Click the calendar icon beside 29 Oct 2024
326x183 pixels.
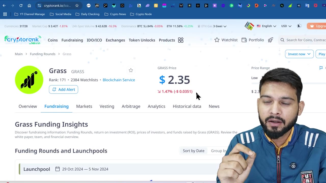(x=58, y=169)
